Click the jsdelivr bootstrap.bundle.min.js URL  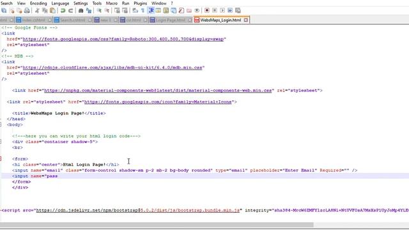pyautogui.click(x=138, y=210)
